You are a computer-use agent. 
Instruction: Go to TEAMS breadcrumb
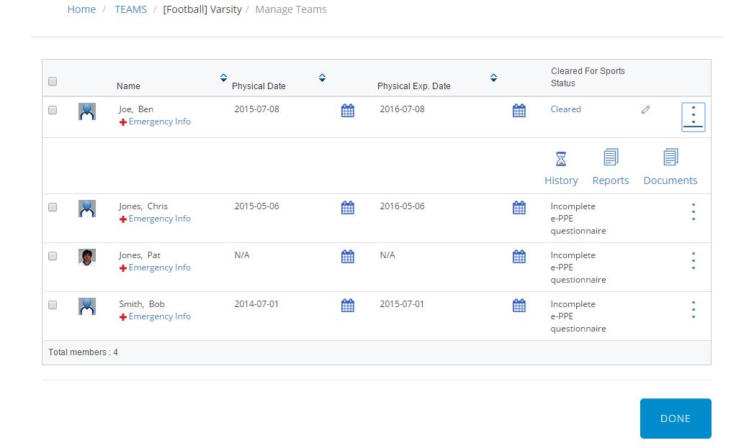[x=131, y=9]
